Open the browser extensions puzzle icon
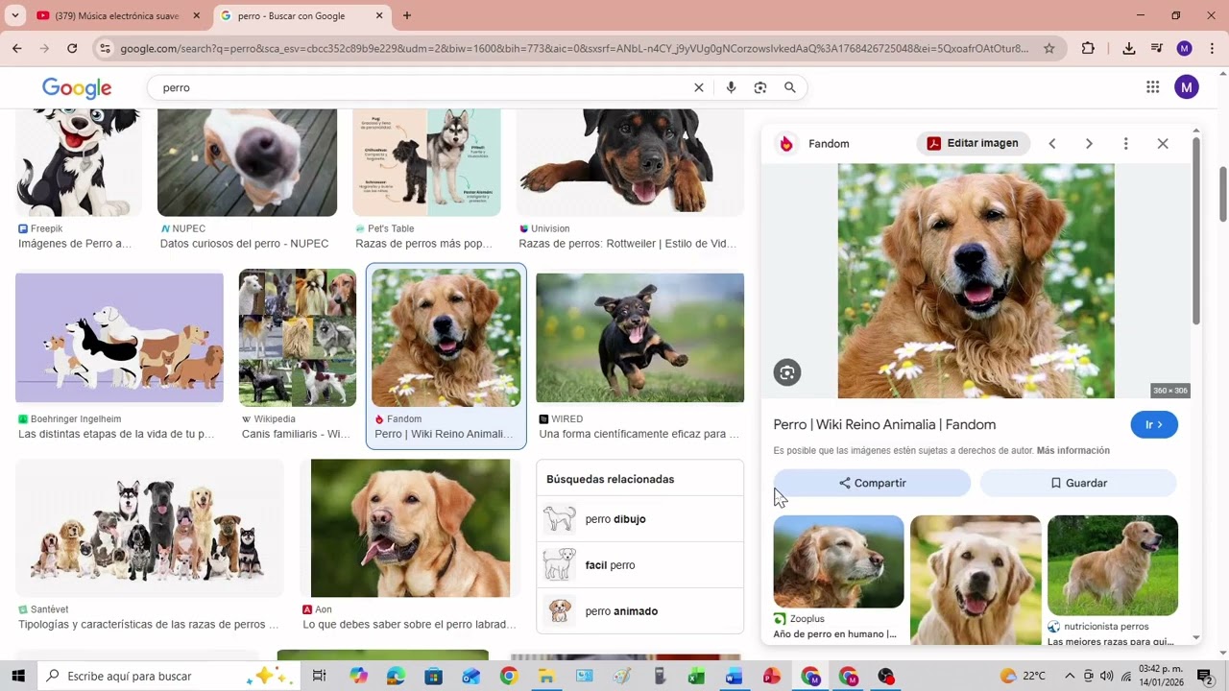This screenshot has width=1229, height=691. [1088, 48]
